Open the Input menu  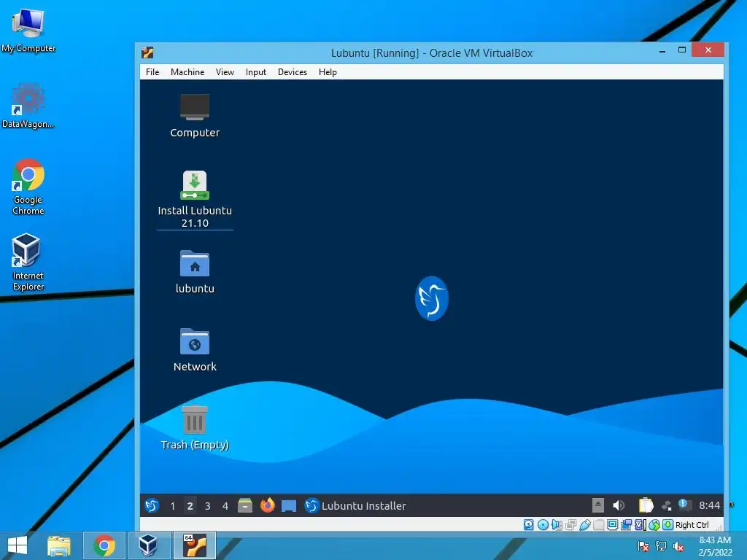[x=256, y=72]
